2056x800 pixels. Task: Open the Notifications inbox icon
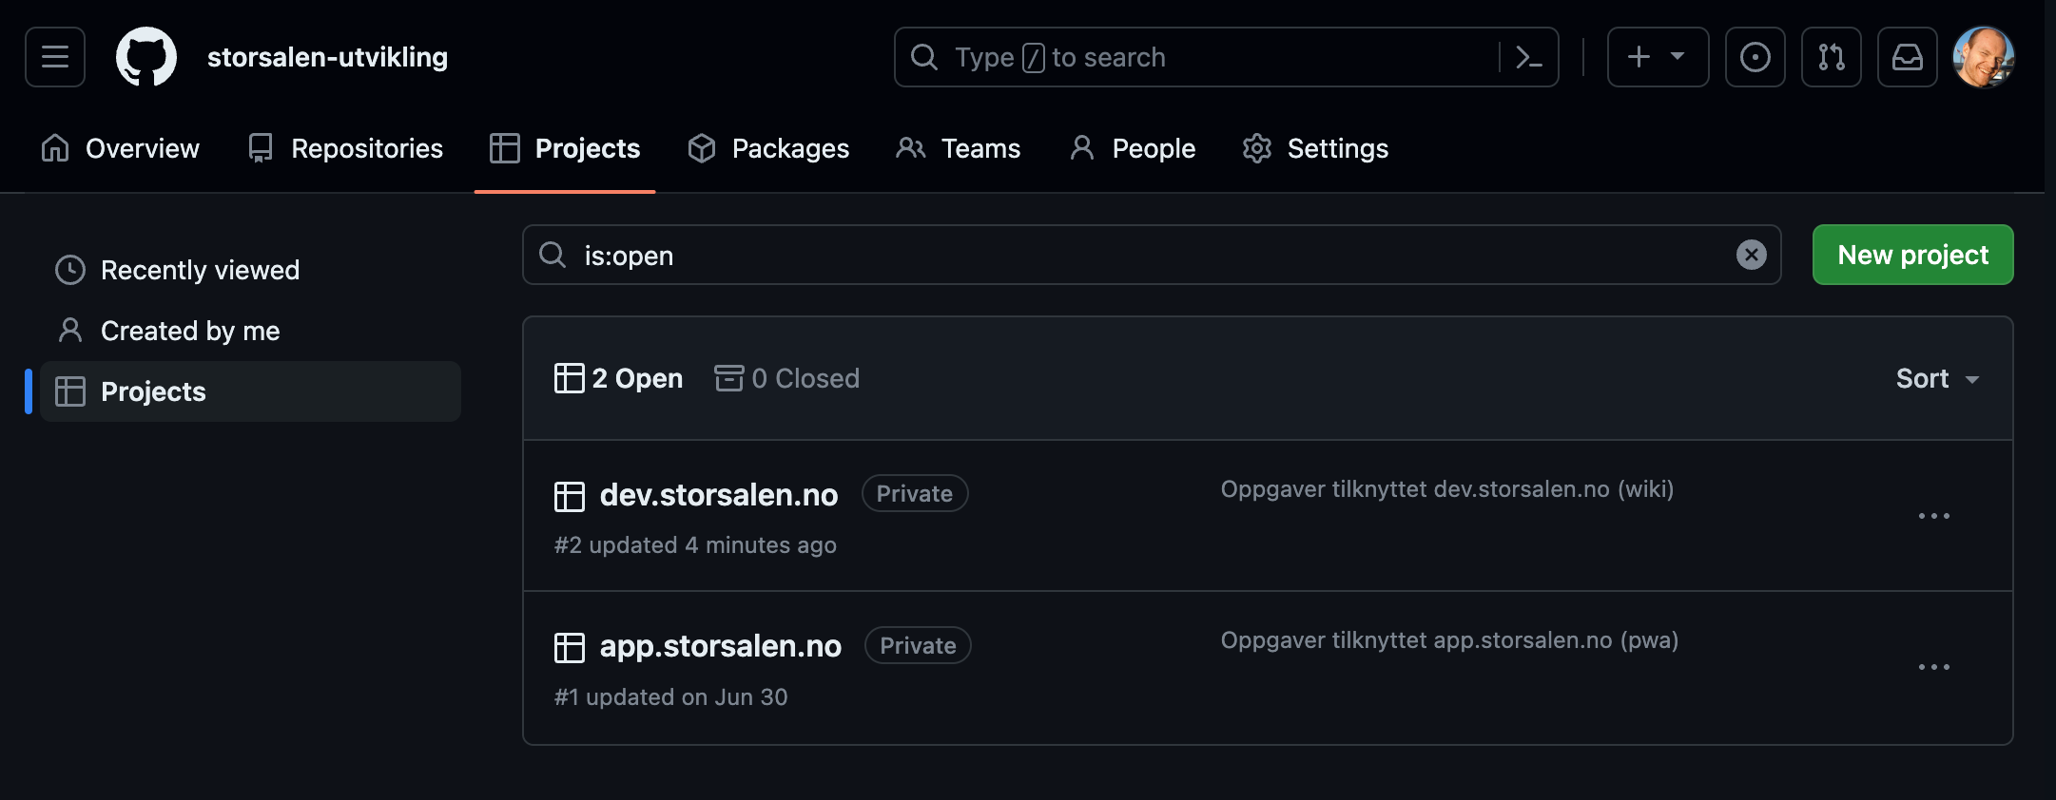[1907, 57]
